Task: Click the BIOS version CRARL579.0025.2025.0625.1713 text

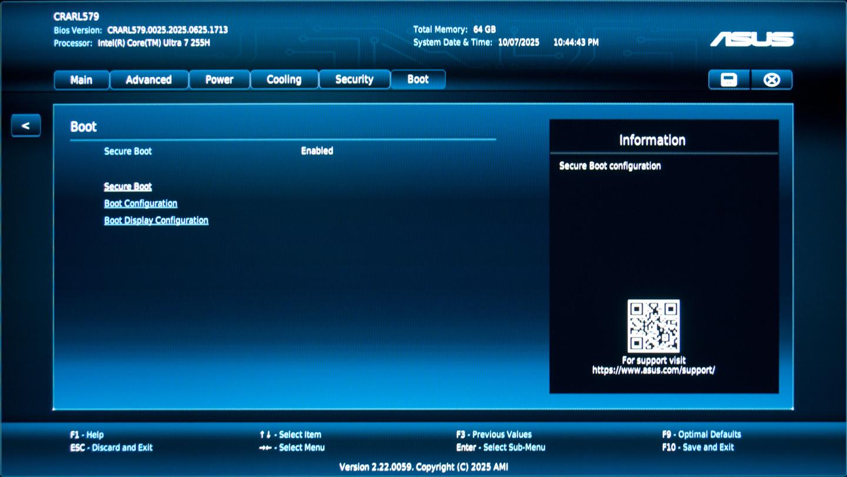Action: (x=168, y=30)
